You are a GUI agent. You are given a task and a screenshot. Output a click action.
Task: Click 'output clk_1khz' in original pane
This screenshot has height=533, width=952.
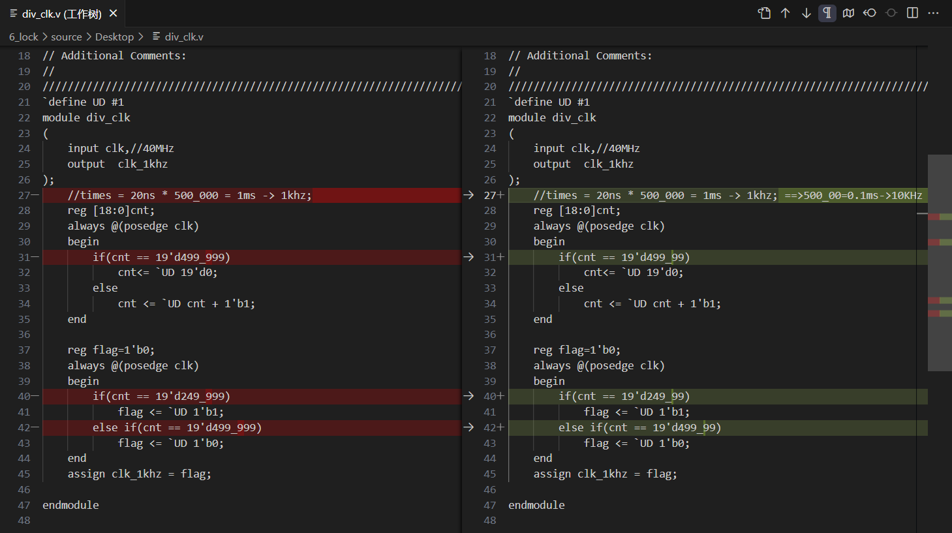117,164
